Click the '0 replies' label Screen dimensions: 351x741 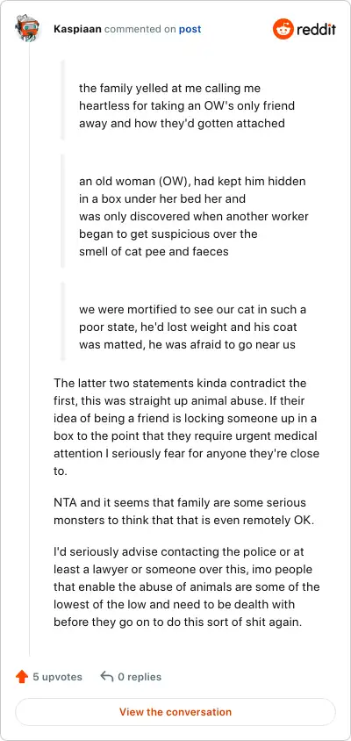140,677
